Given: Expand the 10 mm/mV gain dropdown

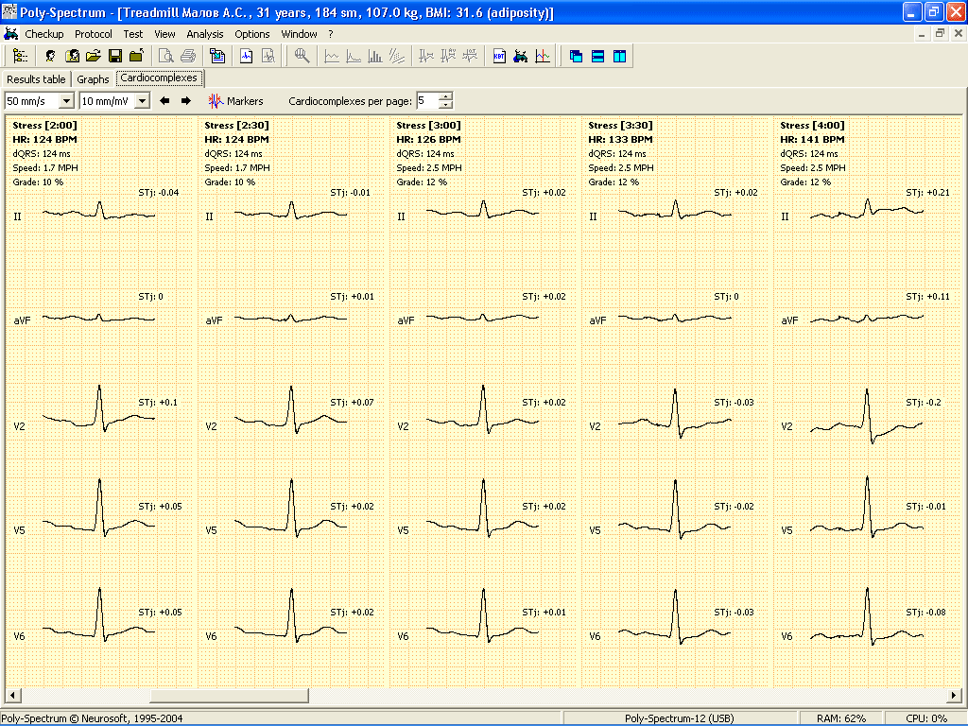Looking at the screenshot, I should click(142, 100).
